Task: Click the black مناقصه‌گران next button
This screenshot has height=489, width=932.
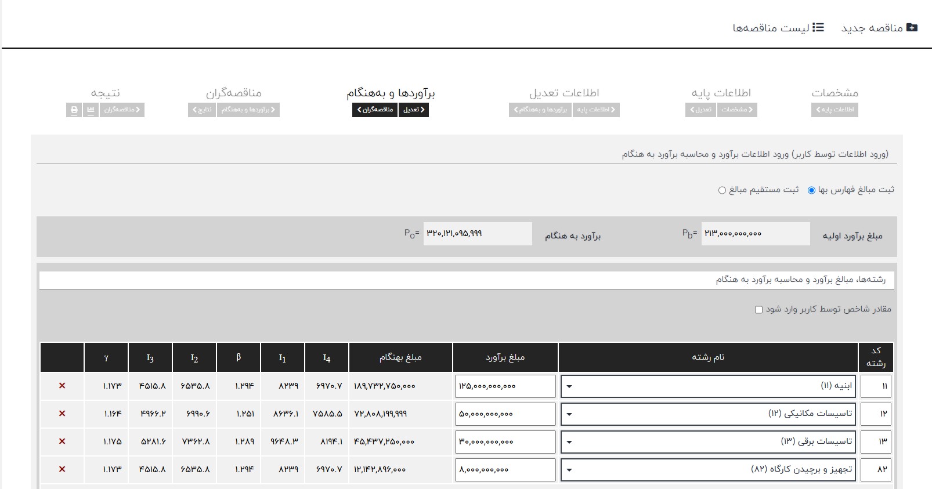Action: tap(375, 110)
